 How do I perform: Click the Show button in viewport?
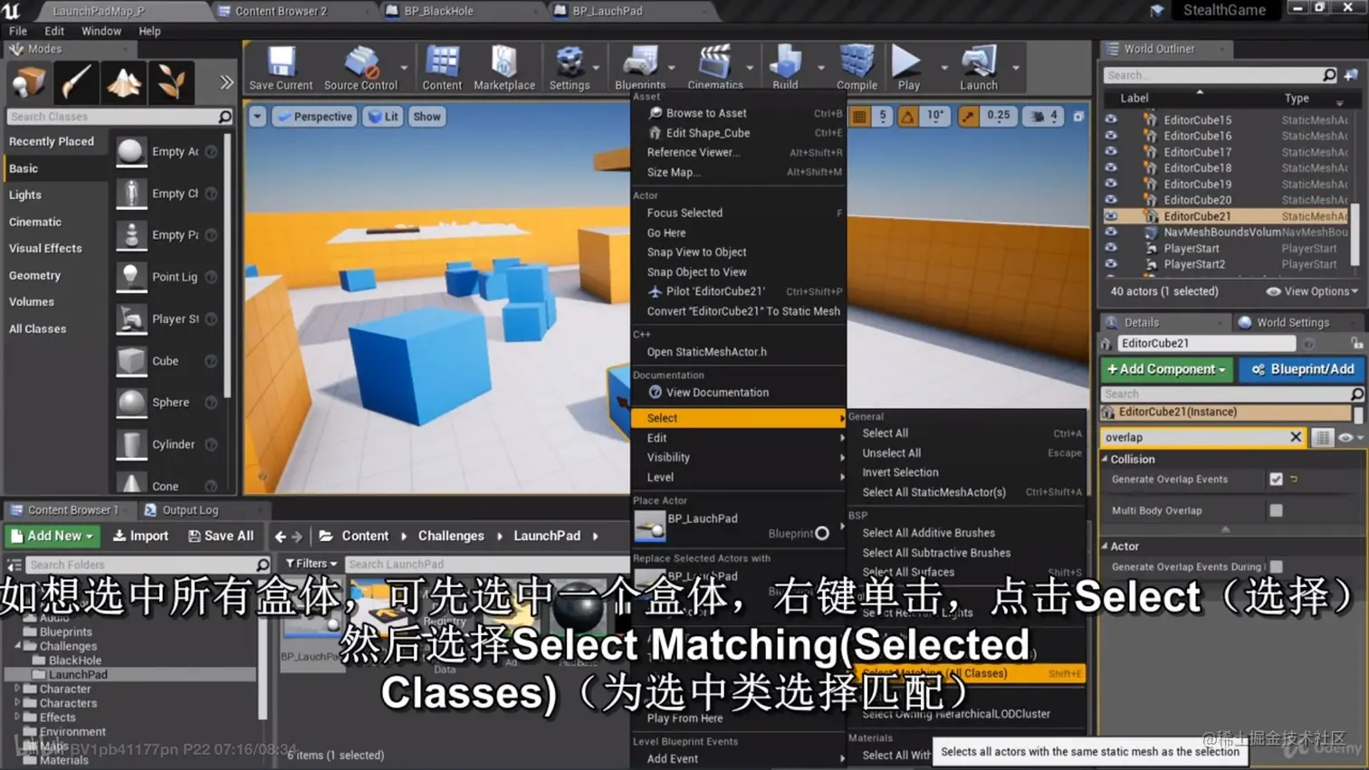coord(426,117)
